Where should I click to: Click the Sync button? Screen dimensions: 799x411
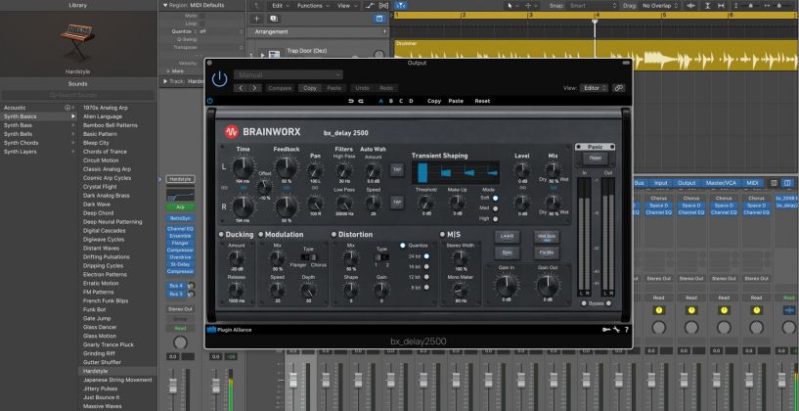(507, 253)
